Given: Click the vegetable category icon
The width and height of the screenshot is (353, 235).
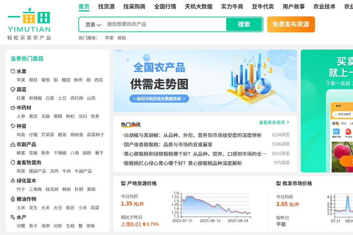Looking at the screenshot, I should coord(13,89).
